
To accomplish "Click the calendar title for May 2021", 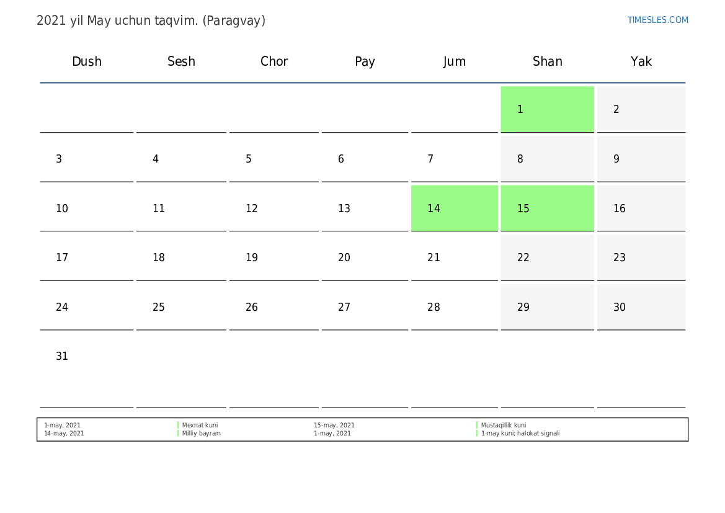I will pyautogui.click(x=151, y=20).
